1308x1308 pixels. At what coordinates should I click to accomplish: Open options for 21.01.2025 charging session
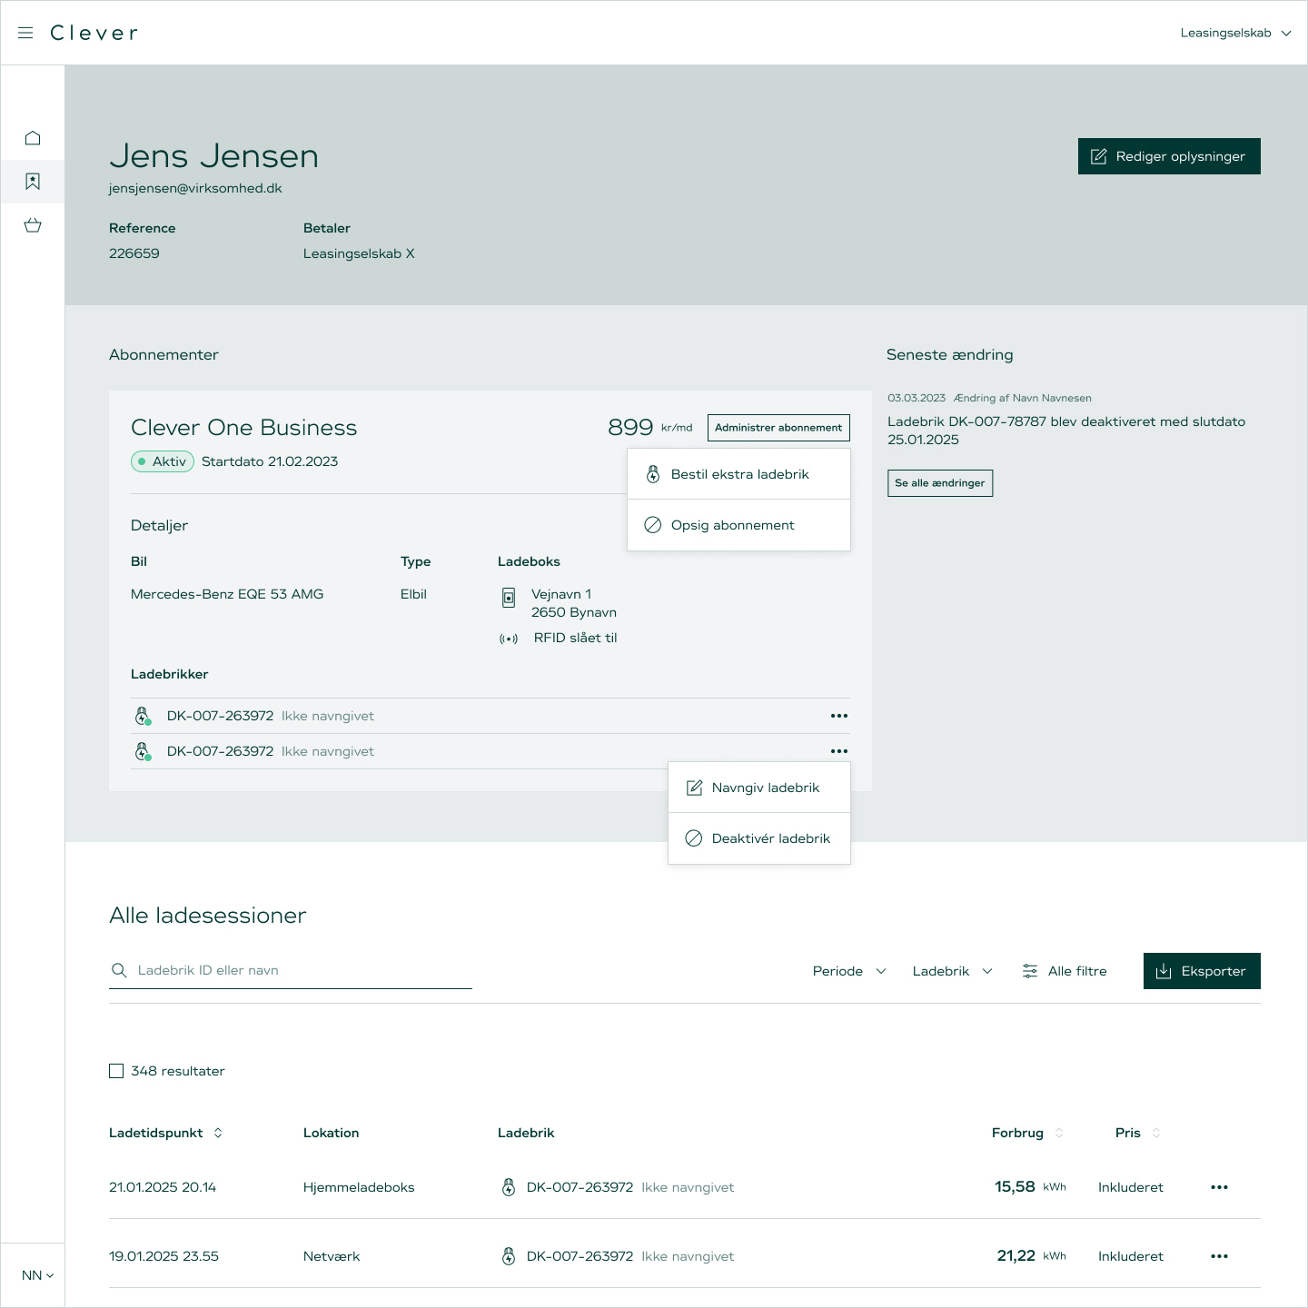[1219, 1187]
